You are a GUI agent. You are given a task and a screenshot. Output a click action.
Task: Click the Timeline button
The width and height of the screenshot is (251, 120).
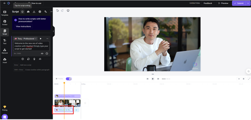pyautogui.click(x=59, y=79)
